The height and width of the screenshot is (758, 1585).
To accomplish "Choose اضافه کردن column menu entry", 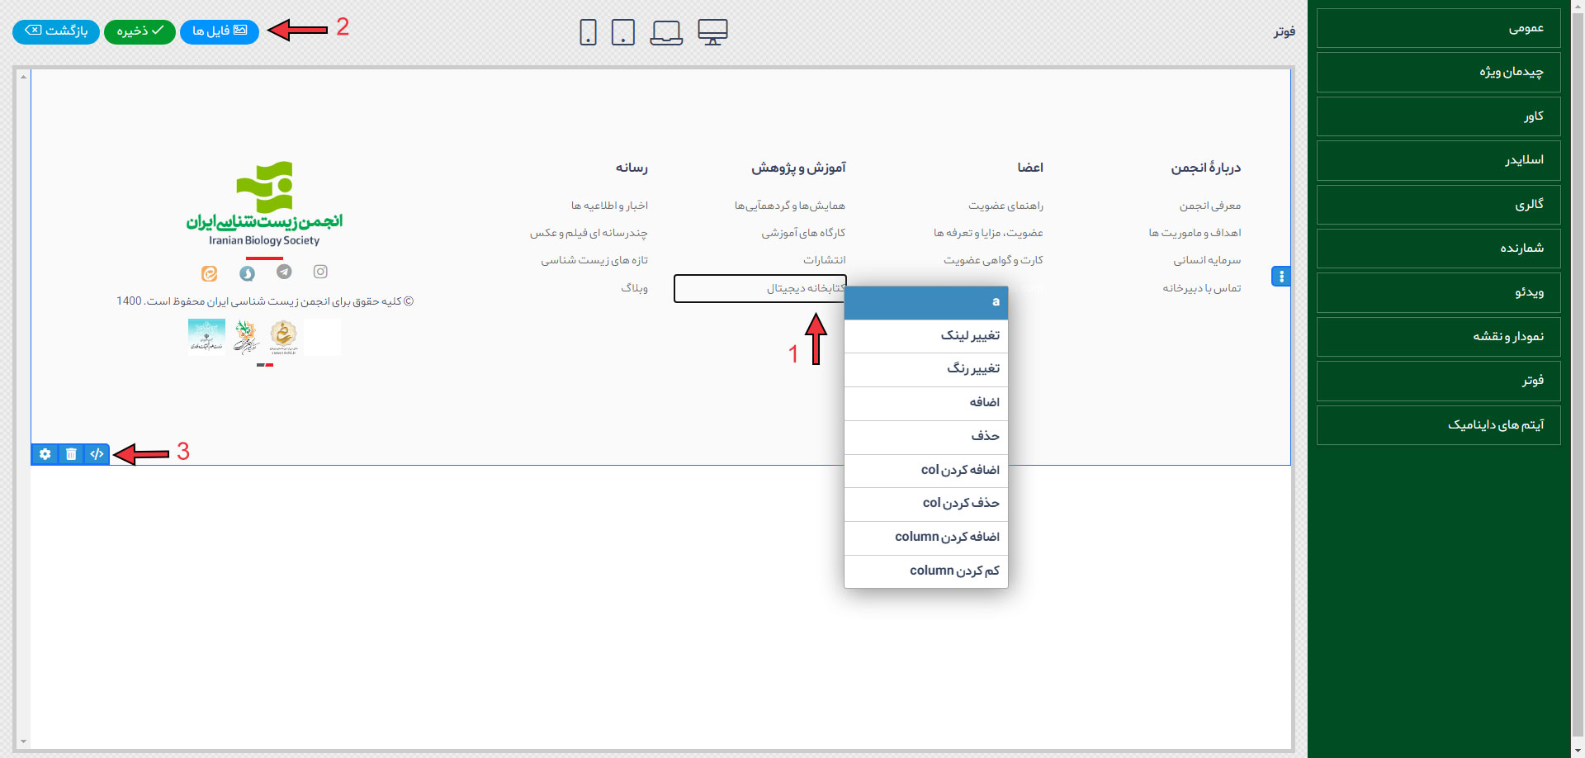I will 926,538.
